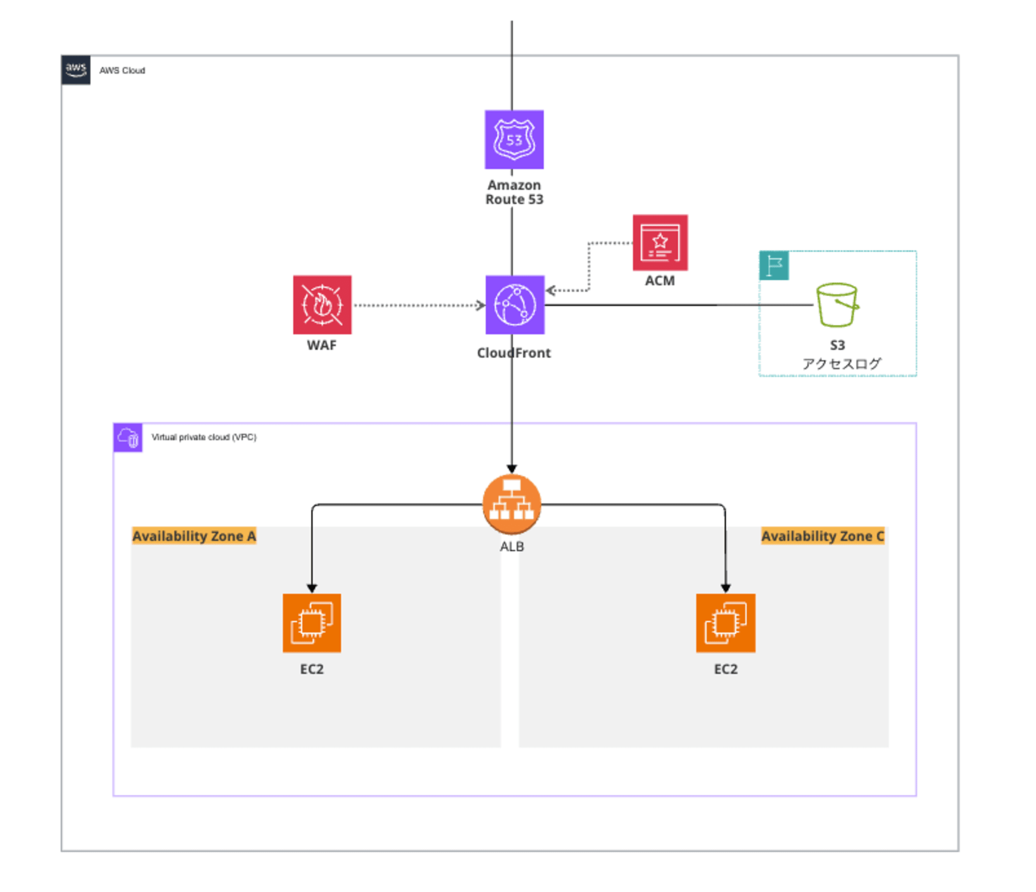Screen dimensions: 1036x892
Task: Click the teal region flag icon
Action: pyautogui.click(x=774, y=266)
